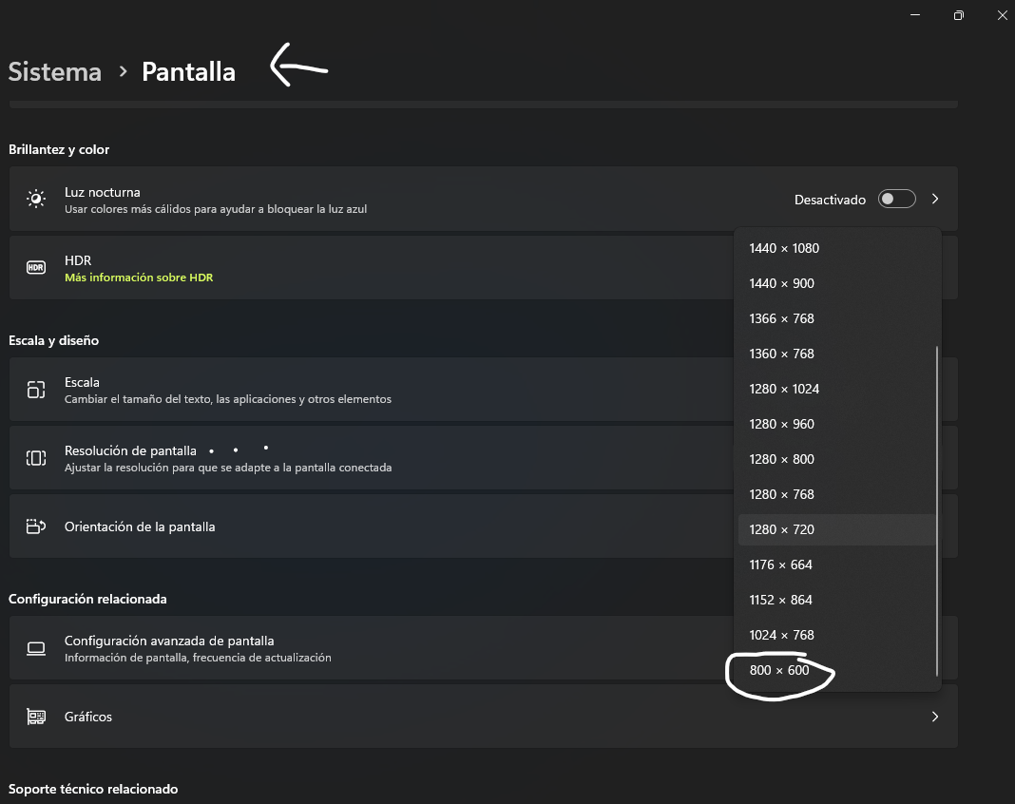Restore down the settings window
The height and width of the screenshot is (804, 1015).
pyautogui.click(x=959, y=15)
